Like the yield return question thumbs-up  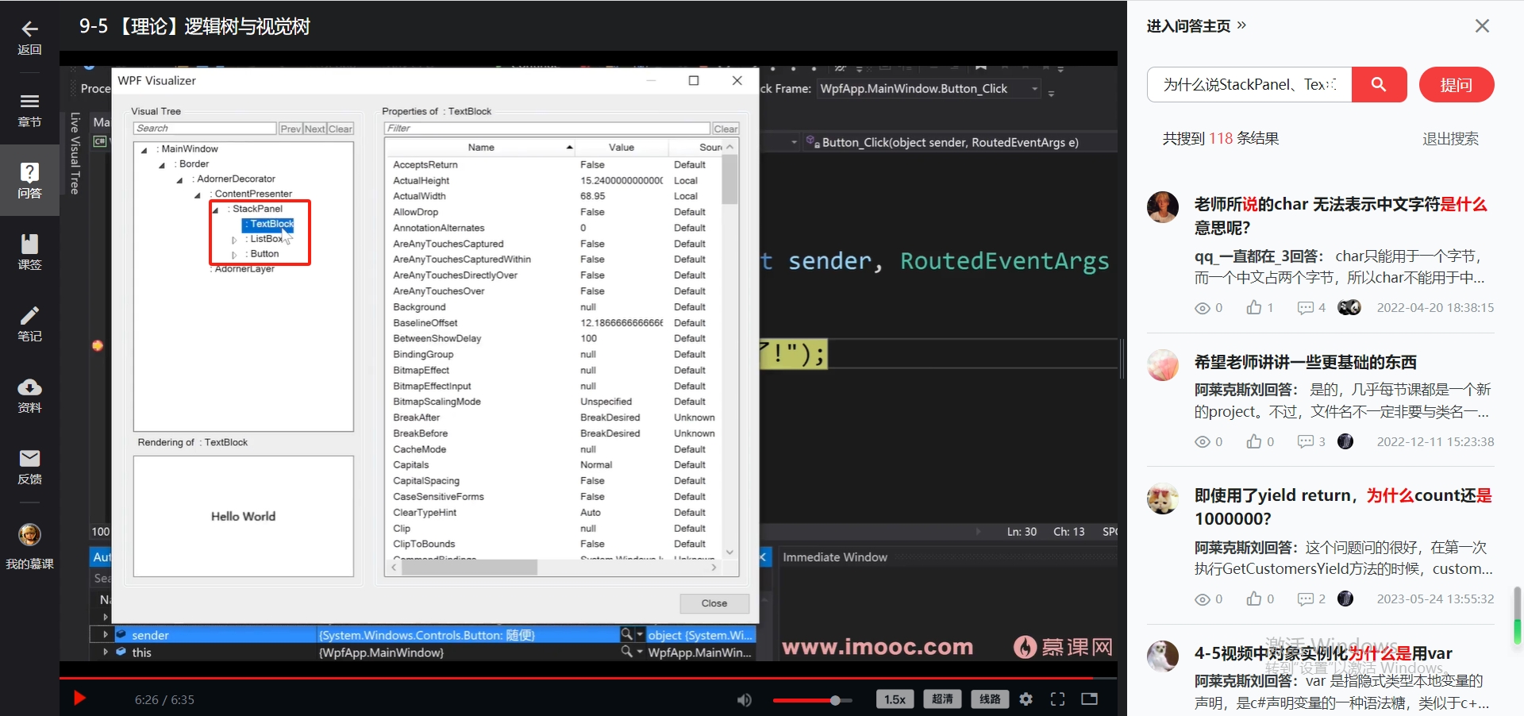click(1254, 599)
